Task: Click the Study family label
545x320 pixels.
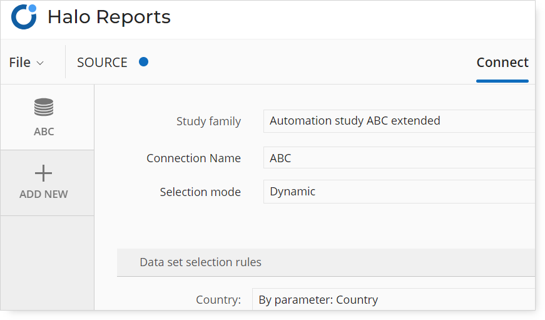Action: pyautogui.click(x=208, y=121)
